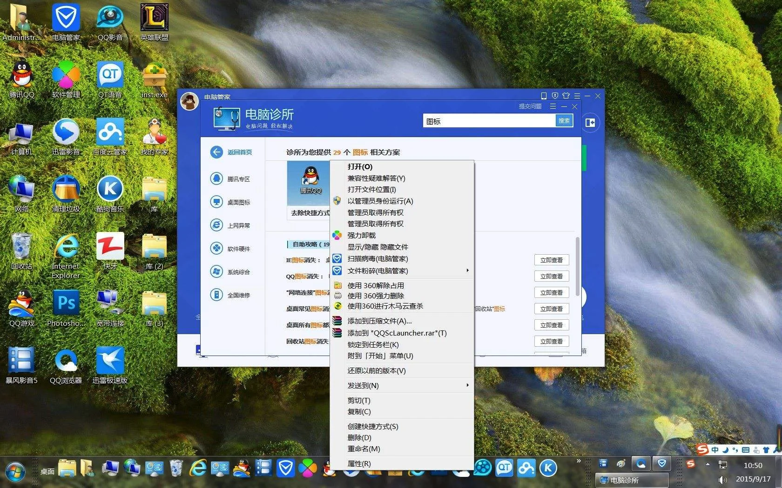Open the 腾讯QQ desktop icon
782x488 pixels.
21,79
